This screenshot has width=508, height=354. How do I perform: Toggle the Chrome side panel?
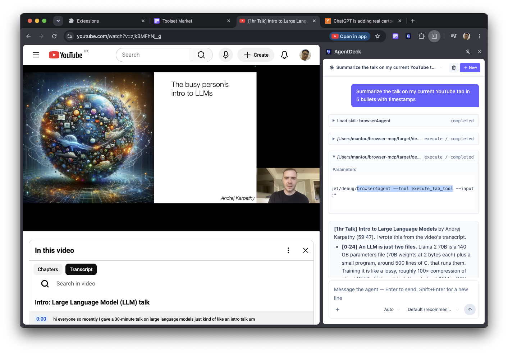coord(434,36)
